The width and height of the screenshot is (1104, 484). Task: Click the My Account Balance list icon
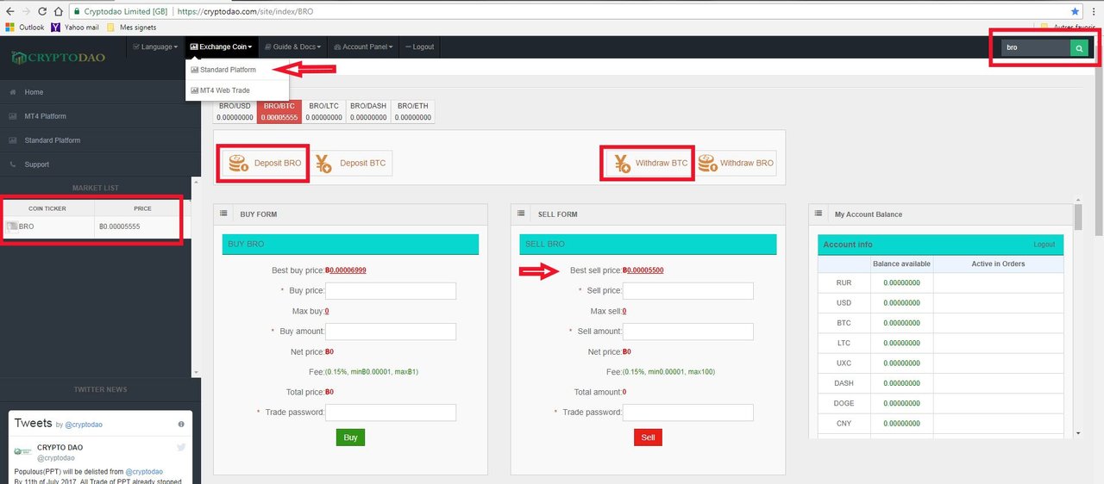[x=819, y=214]
